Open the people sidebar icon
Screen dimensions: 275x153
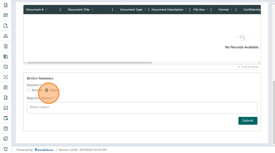click(6, 36)
